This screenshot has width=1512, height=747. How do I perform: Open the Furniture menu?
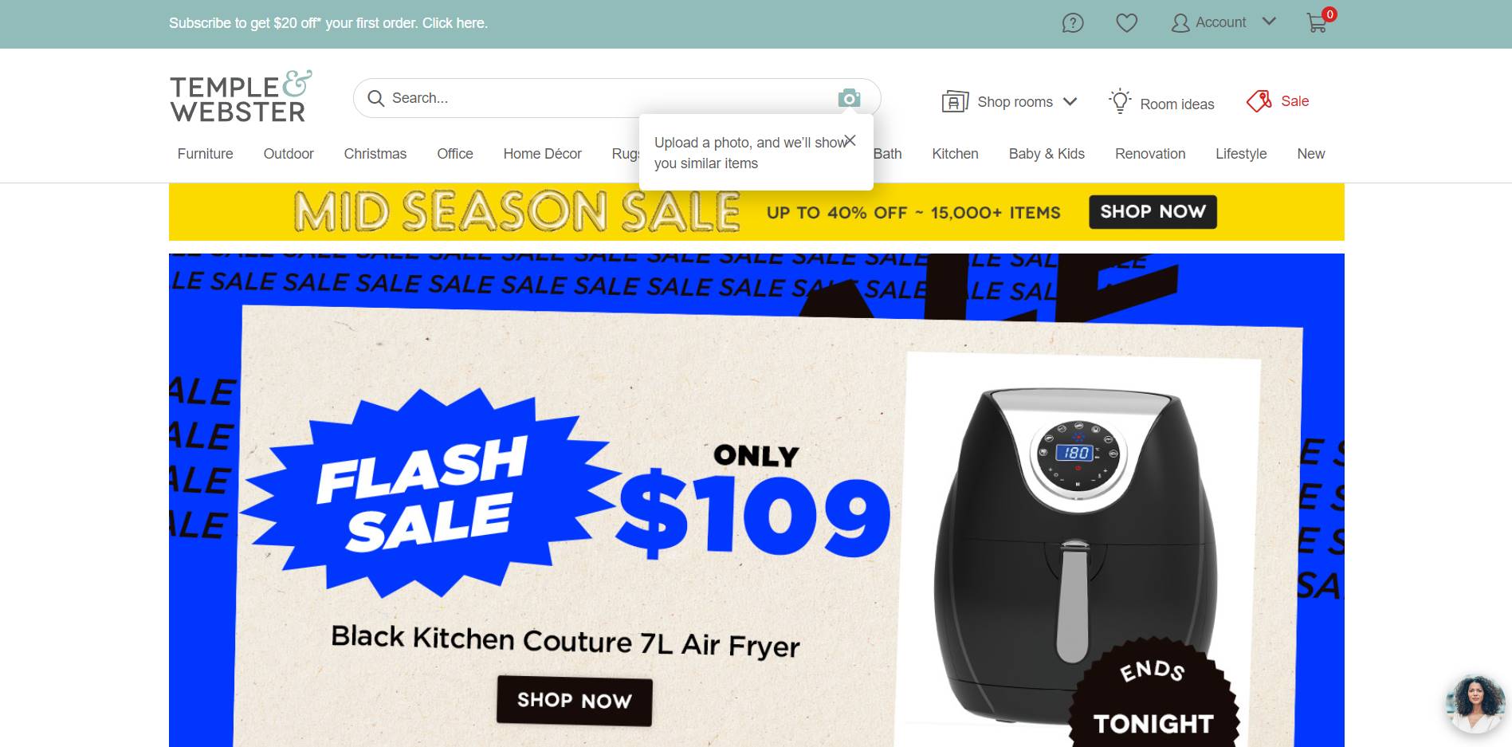[x=205, y=154]
